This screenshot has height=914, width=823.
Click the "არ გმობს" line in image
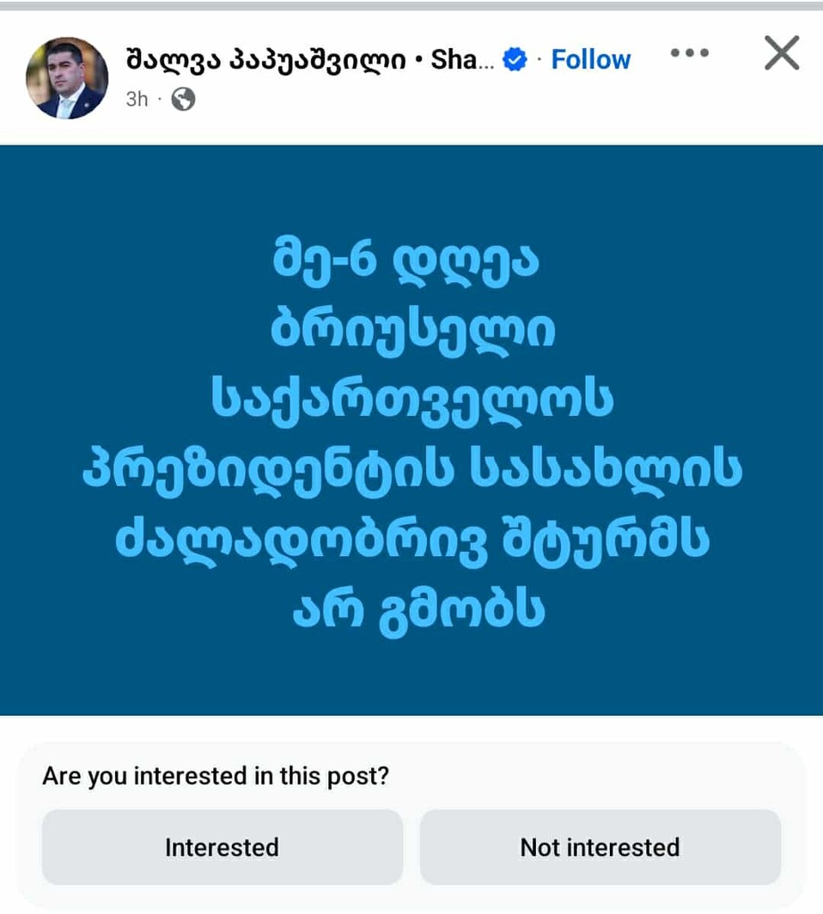tap(411, 610)
